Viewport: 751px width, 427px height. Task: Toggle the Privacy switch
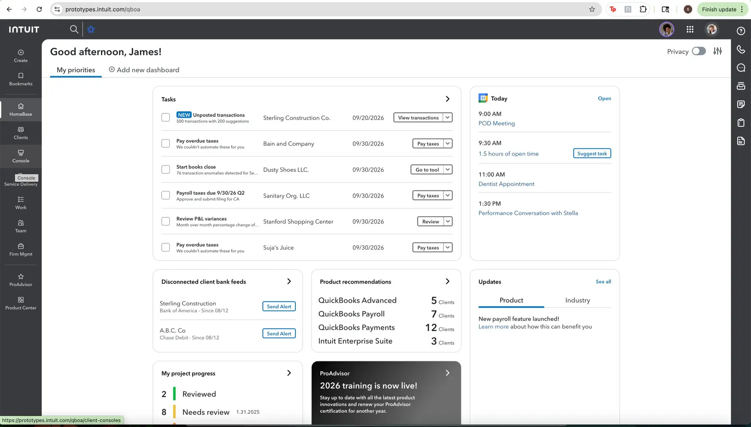(x=699, y=51)
